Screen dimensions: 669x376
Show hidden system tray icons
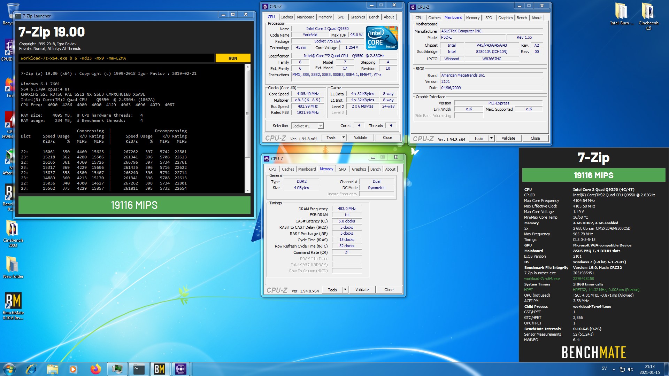(614, 369)
